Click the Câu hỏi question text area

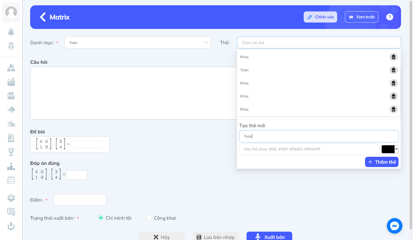click(x=134, y=93)
